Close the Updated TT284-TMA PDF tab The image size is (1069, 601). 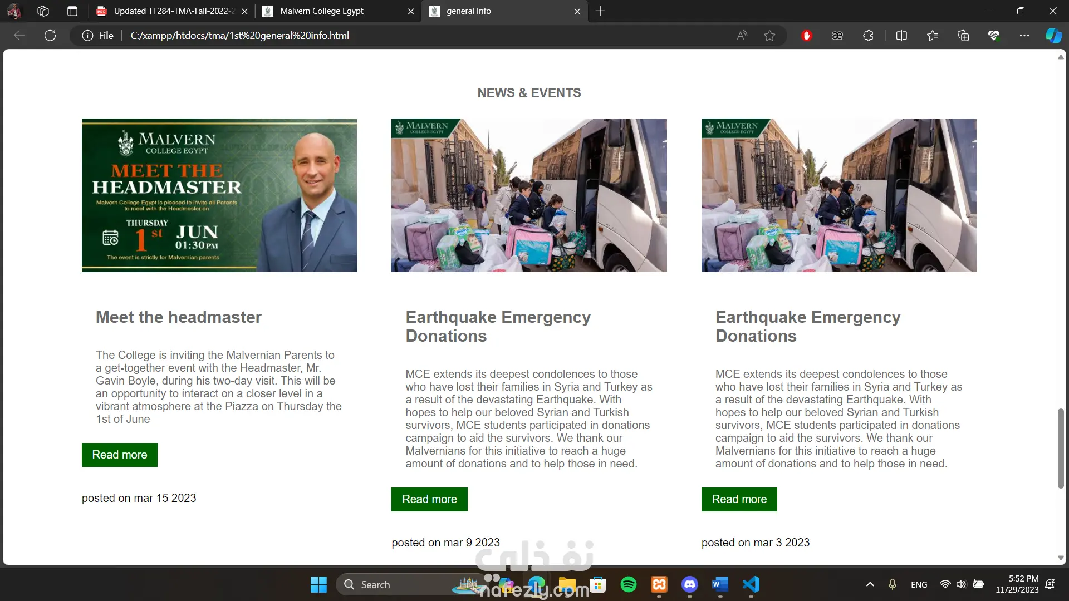pyautogui.click(x=244, y=11)
